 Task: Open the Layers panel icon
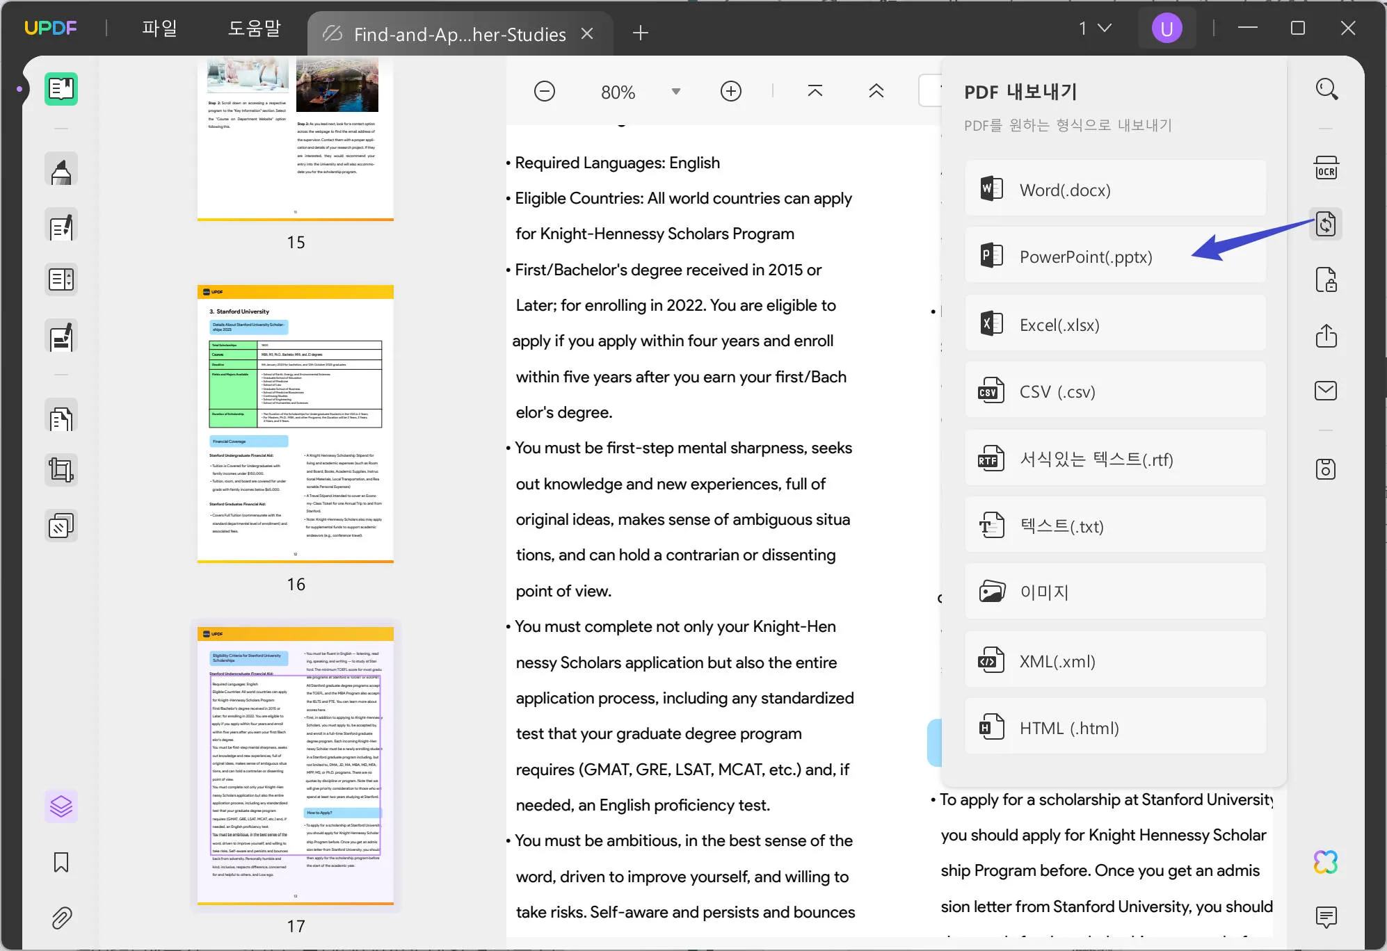(61, 806)
